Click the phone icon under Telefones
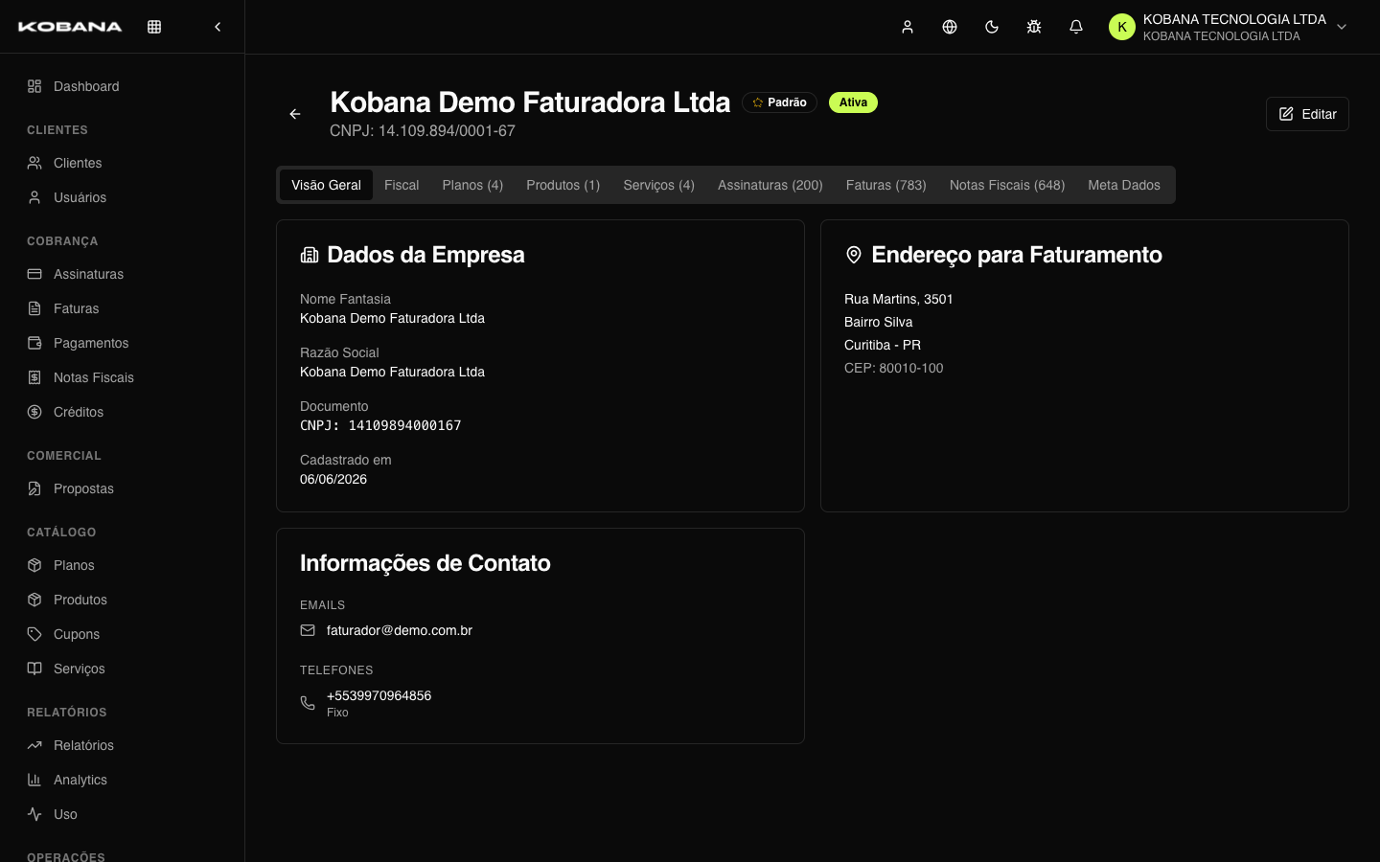 (308, 703)
